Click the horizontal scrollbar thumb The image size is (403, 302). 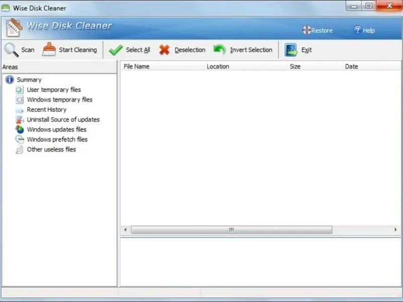232,230
